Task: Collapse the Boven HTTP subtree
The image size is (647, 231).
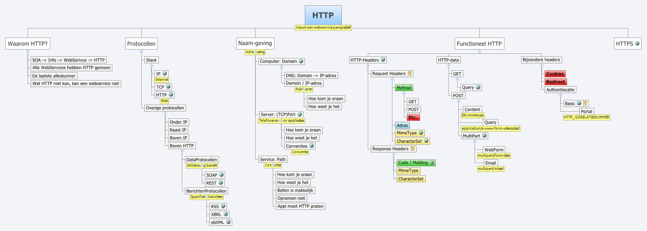Action: (182, 151)
